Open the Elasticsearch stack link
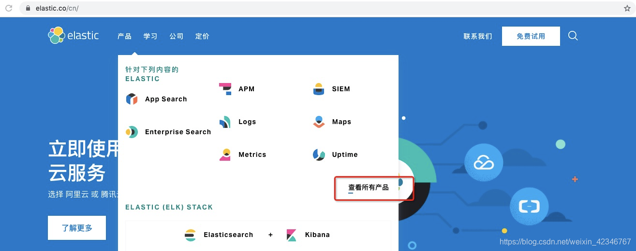This screenshot has width=636, height=251. [x=228, y=235]
